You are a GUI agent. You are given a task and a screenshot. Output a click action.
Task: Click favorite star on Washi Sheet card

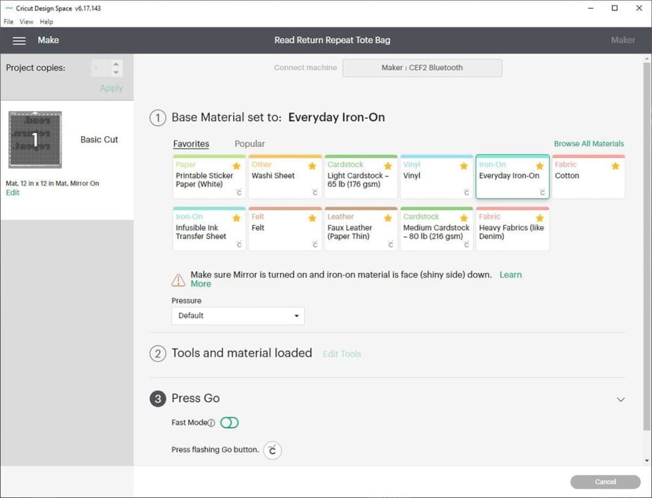(312, 166)
